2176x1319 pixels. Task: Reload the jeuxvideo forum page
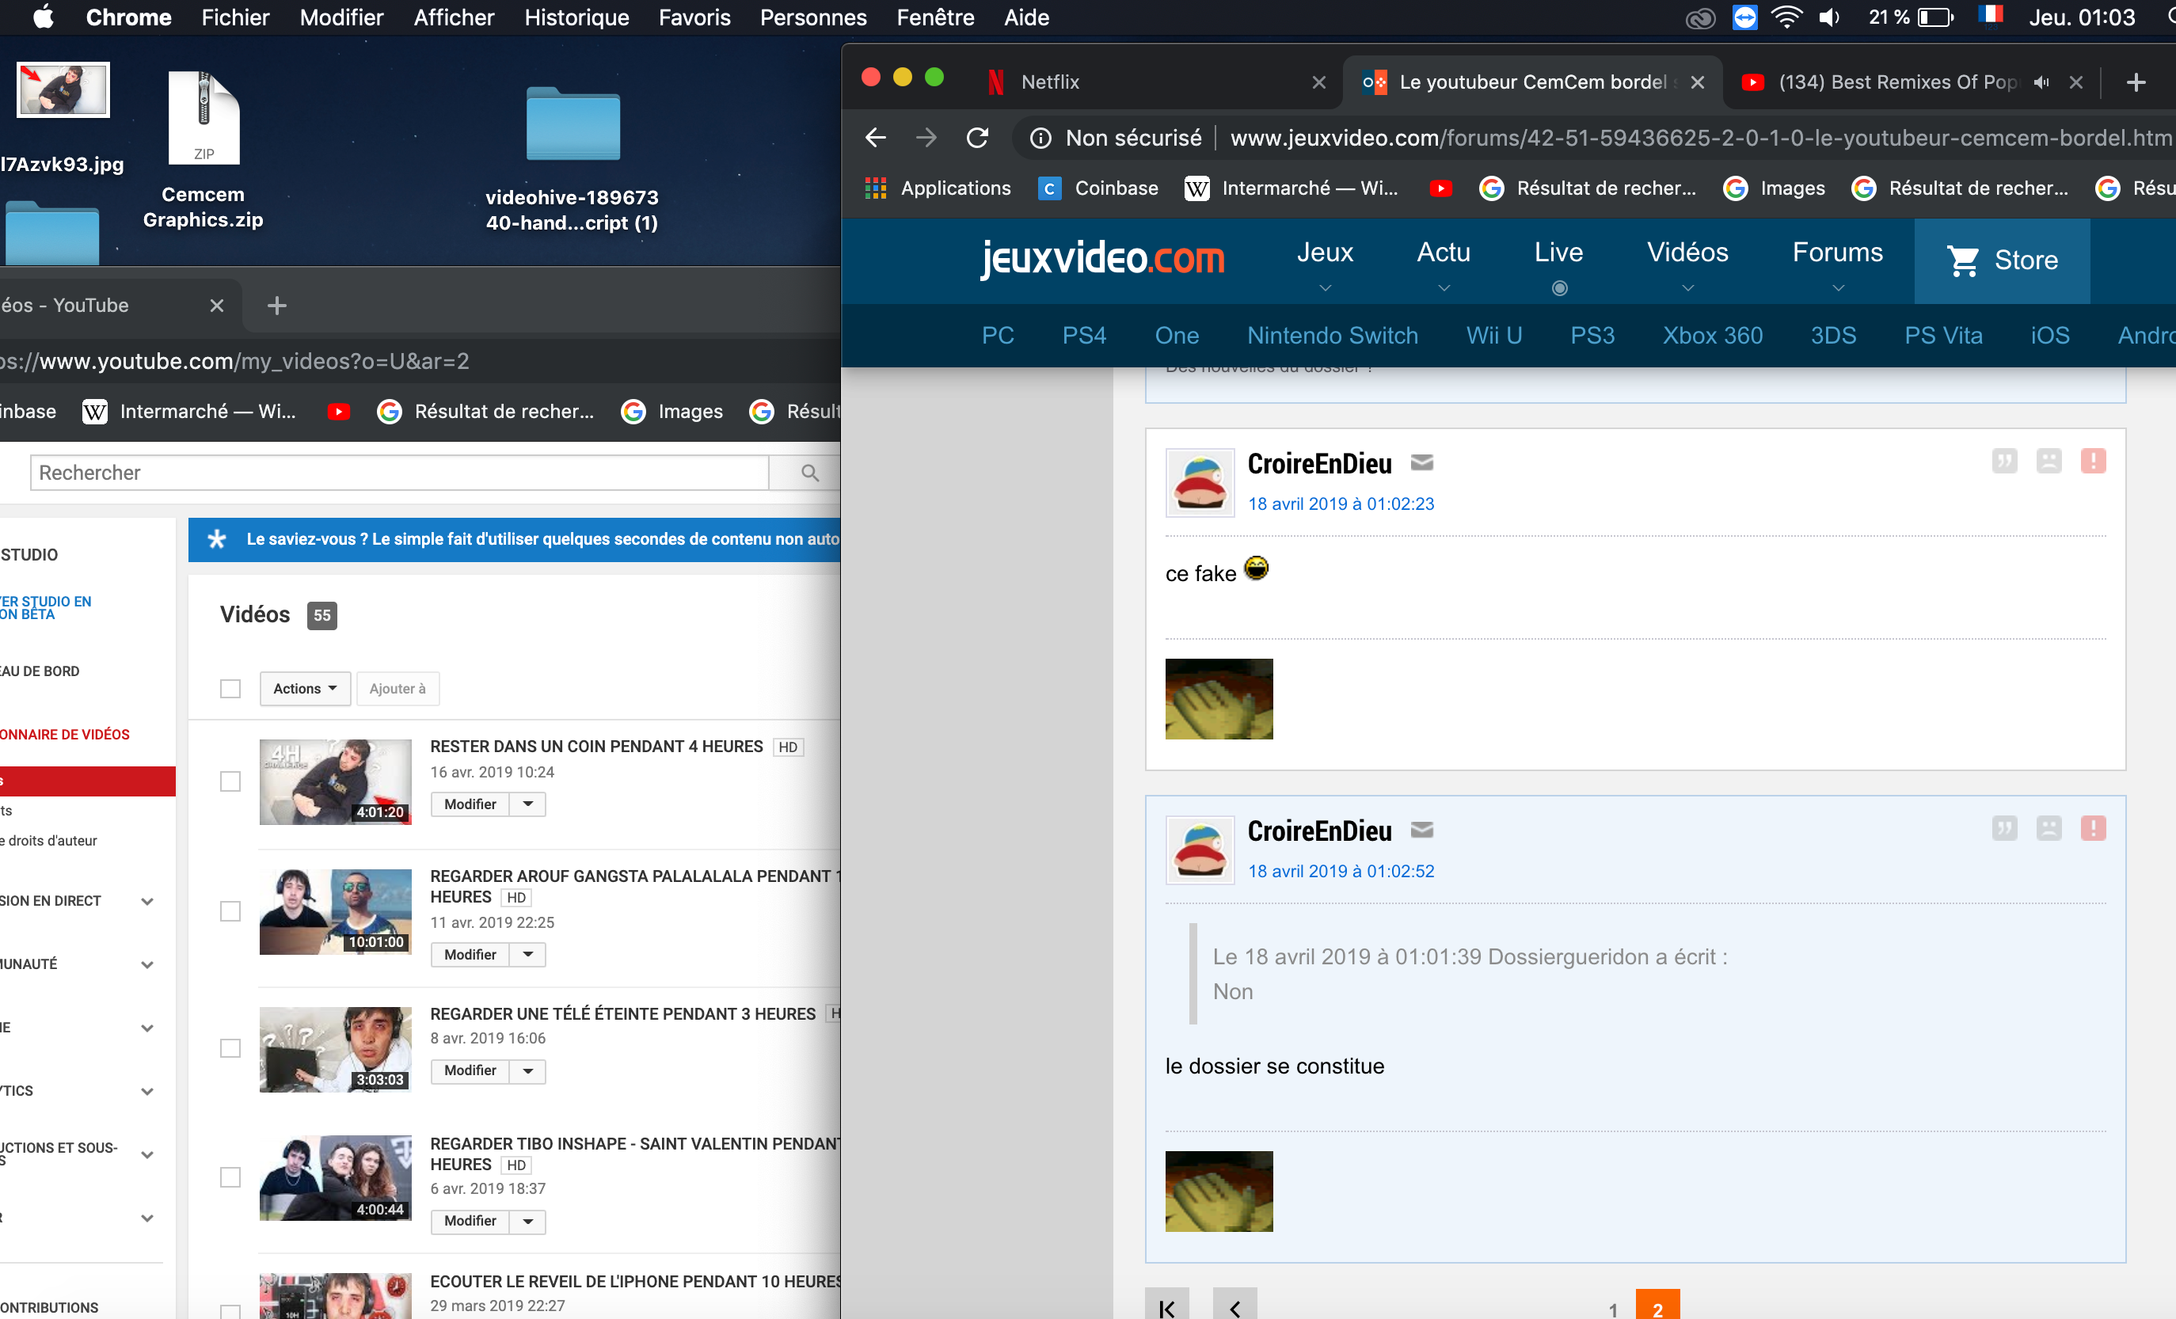pos(976,138)
